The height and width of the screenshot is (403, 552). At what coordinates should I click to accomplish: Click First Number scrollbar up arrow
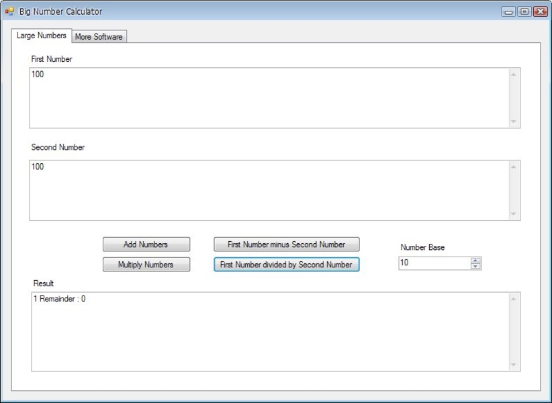point(514,74)
